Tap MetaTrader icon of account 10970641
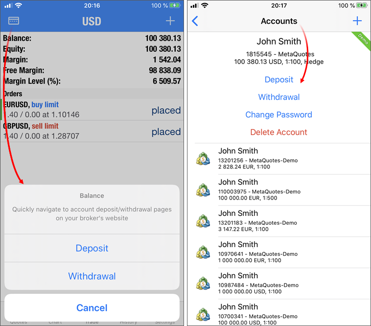This screenshot has height=326, width=371. tap(203, 252)
